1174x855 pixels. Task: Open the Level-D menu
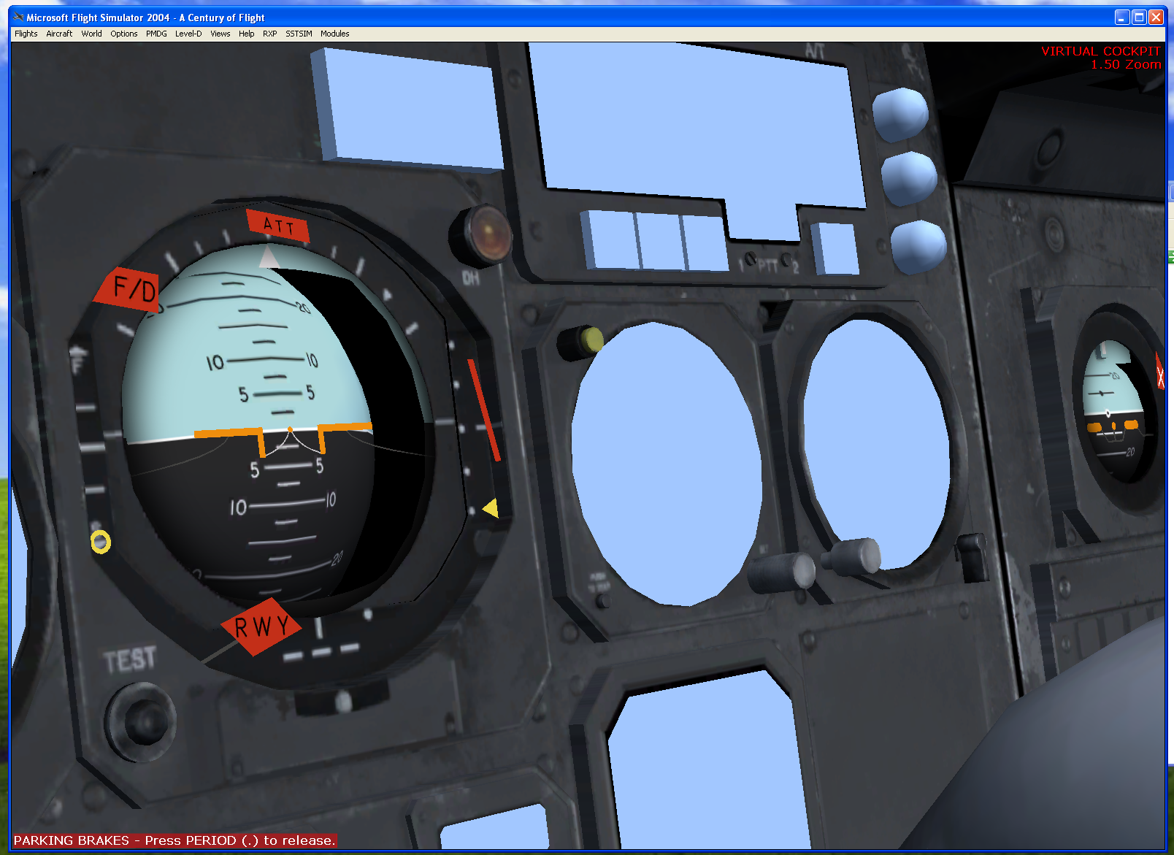click(188, 34)
